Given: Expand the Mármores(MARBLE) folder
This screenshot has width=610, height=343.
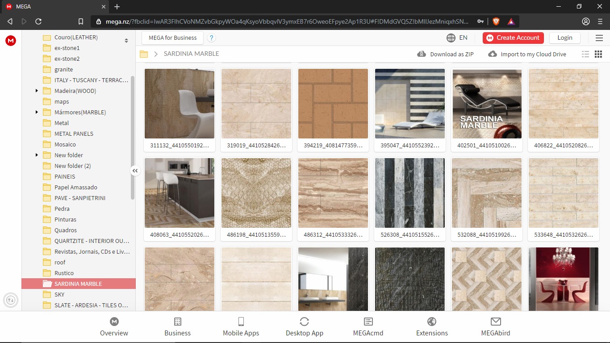Looking at the screenshot, I should click(37, 112).
